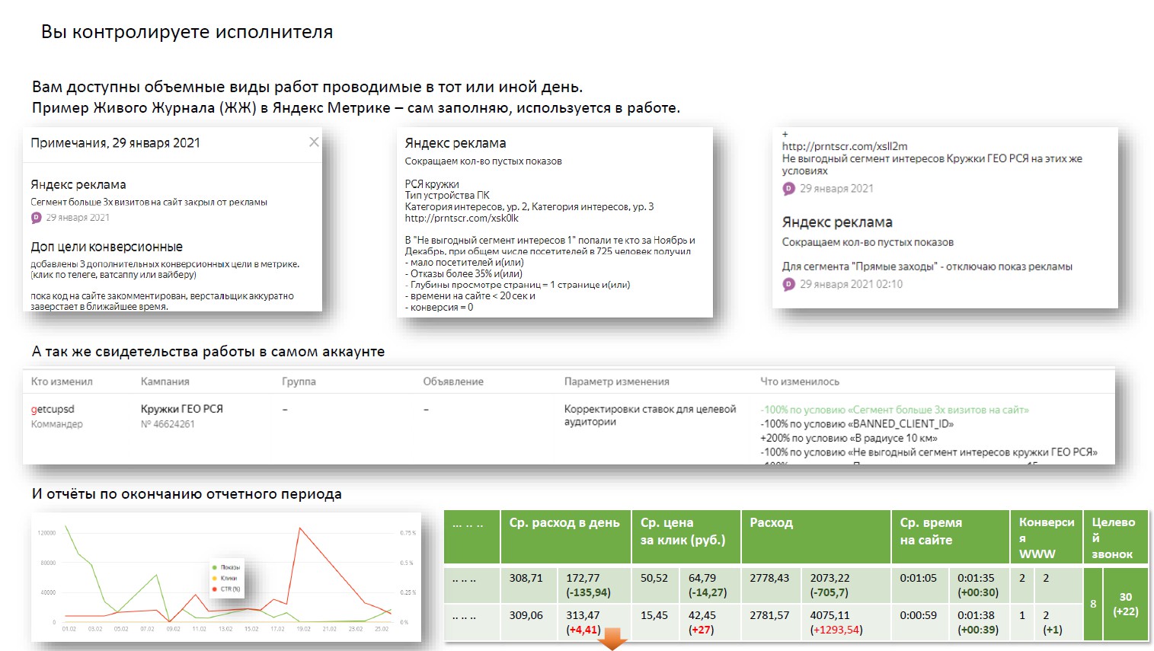
Task: Click the 'Для сегмента "Прямые заходы"' note line
Action: coord(927,266)
